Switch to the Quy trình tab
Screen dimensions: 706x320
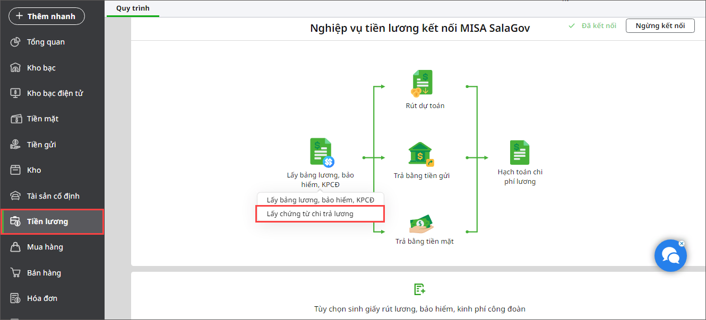133,8
